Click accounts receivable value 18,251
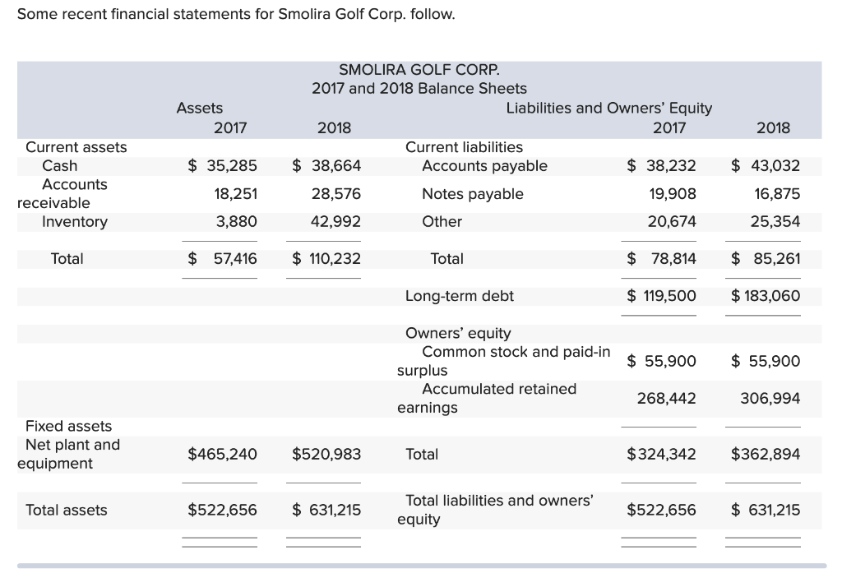This screenshot has width=842, height=587. tap(236, 194)
